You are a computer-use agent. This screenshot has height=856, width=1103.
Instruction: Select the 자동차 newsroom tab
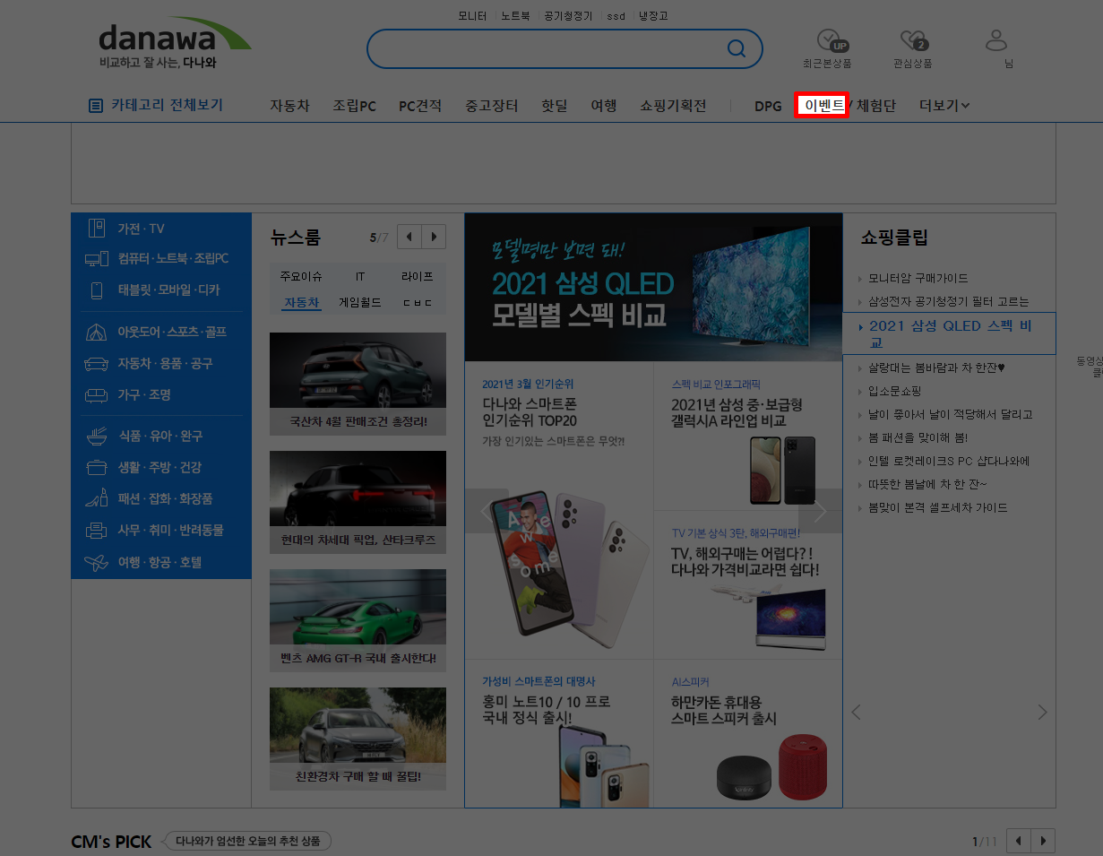[x=301, y=303]
